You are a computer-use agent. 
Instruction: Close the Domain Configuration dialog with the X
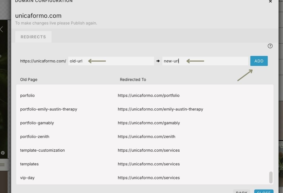pyautogui.click(x=270, y=2)
